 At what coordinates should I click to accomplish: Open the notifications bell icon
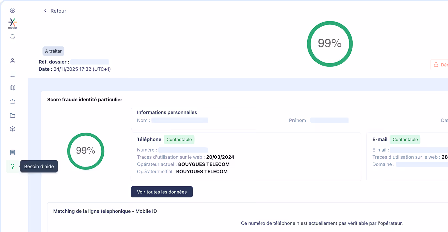tap(12, 37)
